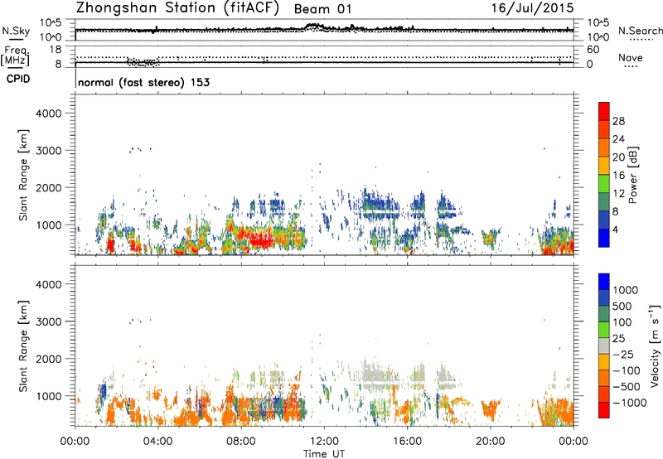Select "Slant Range [km]" label of the velocity panel
The height and width of the screenshot is (459, 663).
[23, 346]
